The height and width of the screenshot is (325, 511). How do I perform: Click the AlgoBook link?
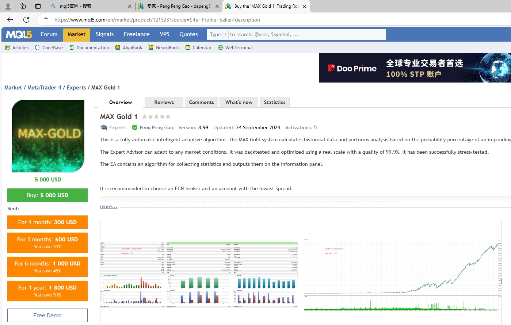click(x=133, y=47)
